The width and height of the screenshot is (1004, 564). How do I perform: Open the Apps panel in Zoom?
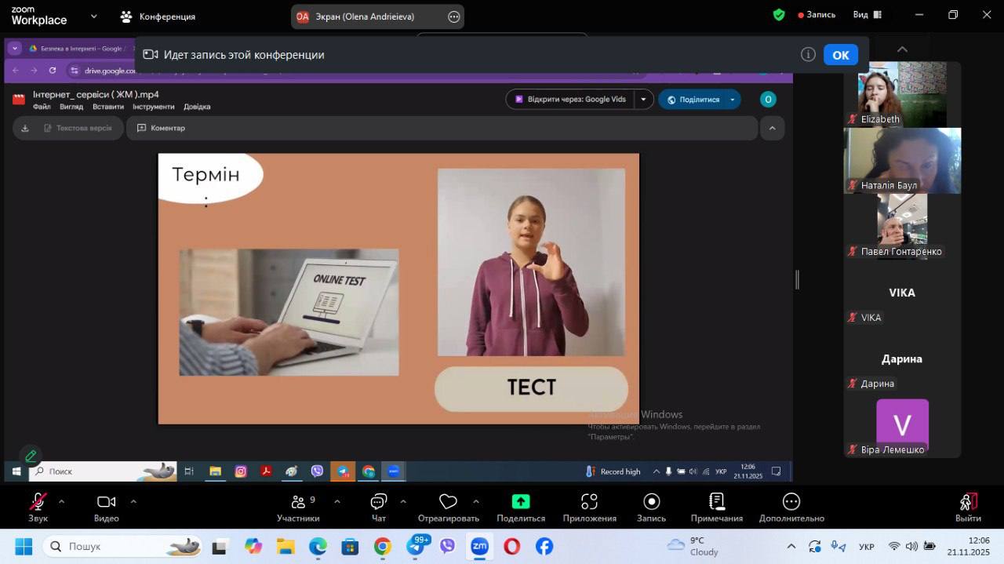click(x=589, y=503)
